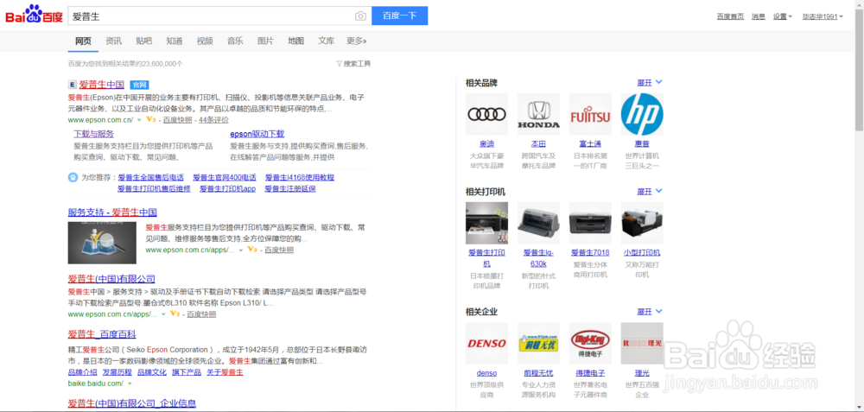
Task: Open the 设置 dropdown menu
Action: (783, 16)
